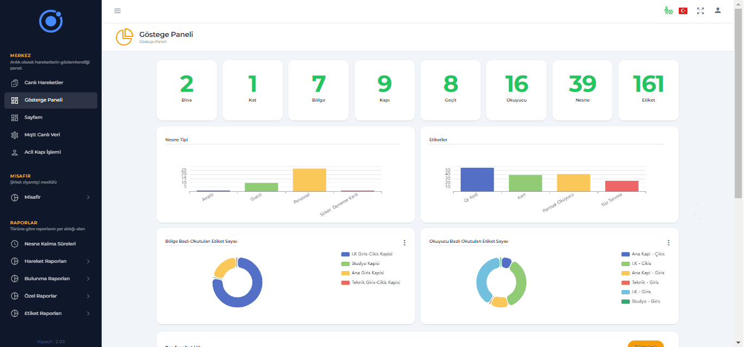Click the Nesne Kalma Süreleri clock icon
This screenshot has height=347, width=744.
coord(15,244)
